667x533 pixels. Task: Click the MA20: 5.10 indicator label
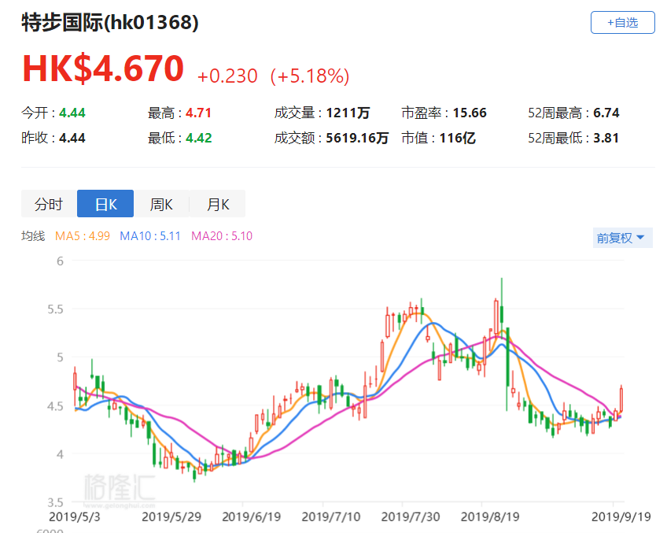(x=222, y=236)
